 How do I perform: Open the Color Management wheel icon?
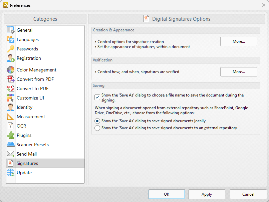point(11,70)
